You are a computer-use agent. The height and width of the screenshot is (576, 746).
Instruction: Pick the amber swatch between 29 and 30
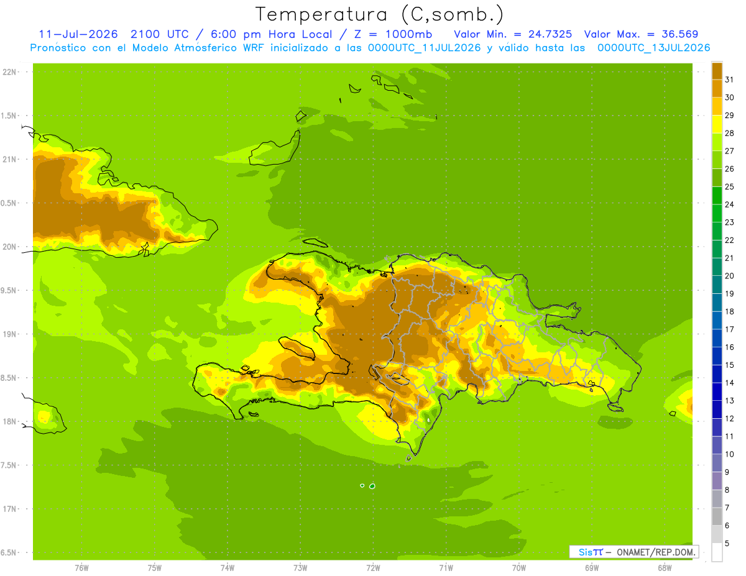coord(717,106)
